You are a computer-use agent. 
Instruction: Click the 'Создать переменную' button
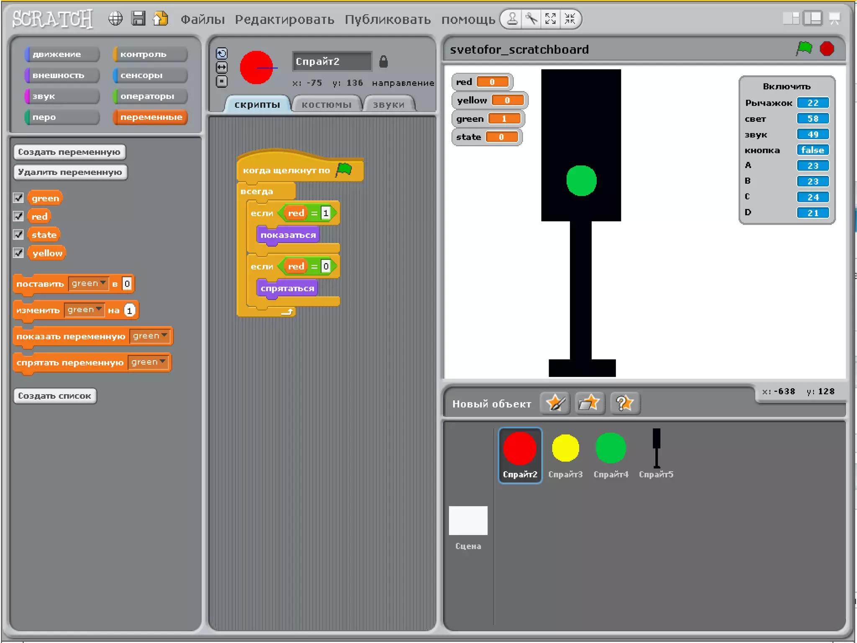click(x=69, y=152)
